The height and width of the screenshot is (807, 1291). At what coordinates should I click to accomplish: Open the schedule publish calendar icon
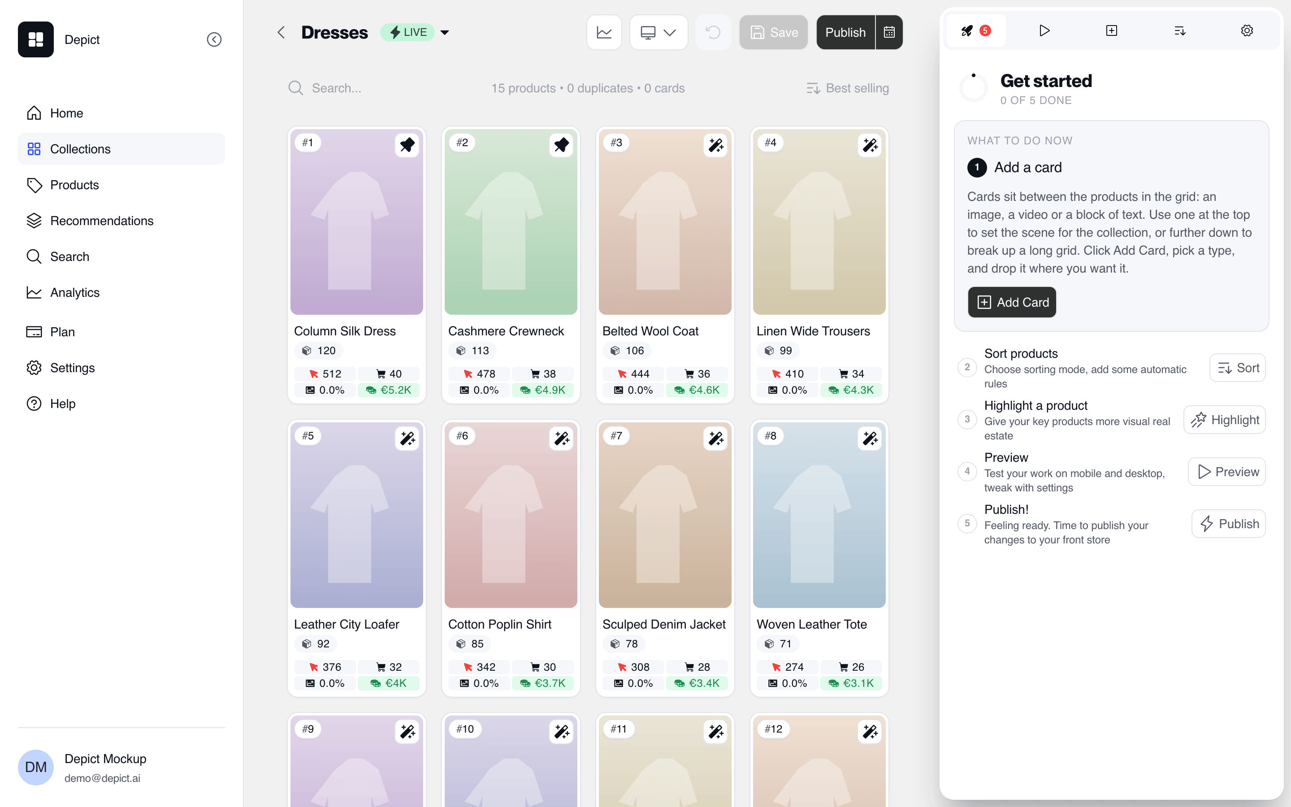(x=889, y=33)
